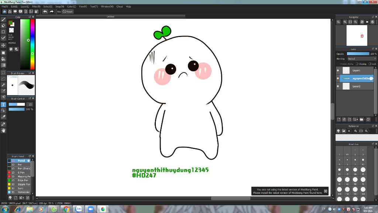378x213 pixels.
Task: Select the Layer2 layer row
Action: point(355,86)
